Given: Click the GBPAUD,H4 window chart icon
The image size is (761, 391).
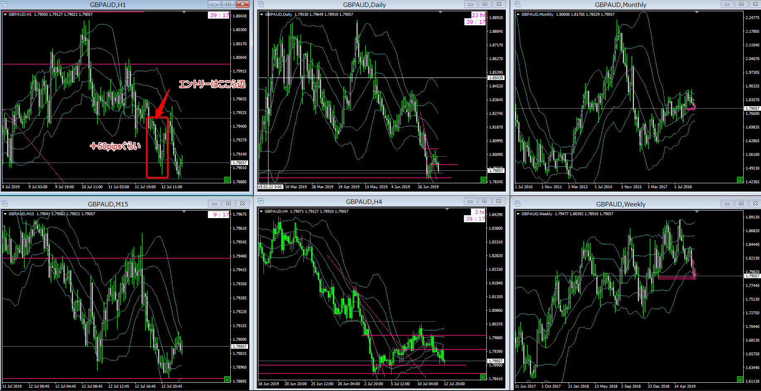Looking at the screenshot, I should click(x=261, y=202).
